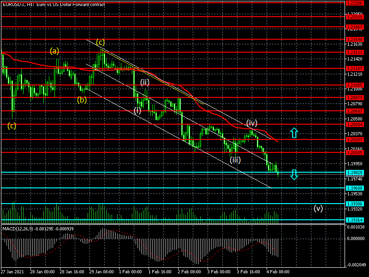This screenshot has height=277, width=369.
Task: Click the '27 Jan 2021' time axis label
Action: tap(12, 271)
